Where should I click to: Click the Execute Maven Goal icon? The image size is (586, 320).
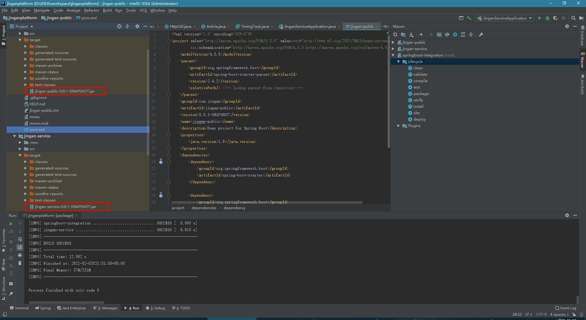point(439,35)
